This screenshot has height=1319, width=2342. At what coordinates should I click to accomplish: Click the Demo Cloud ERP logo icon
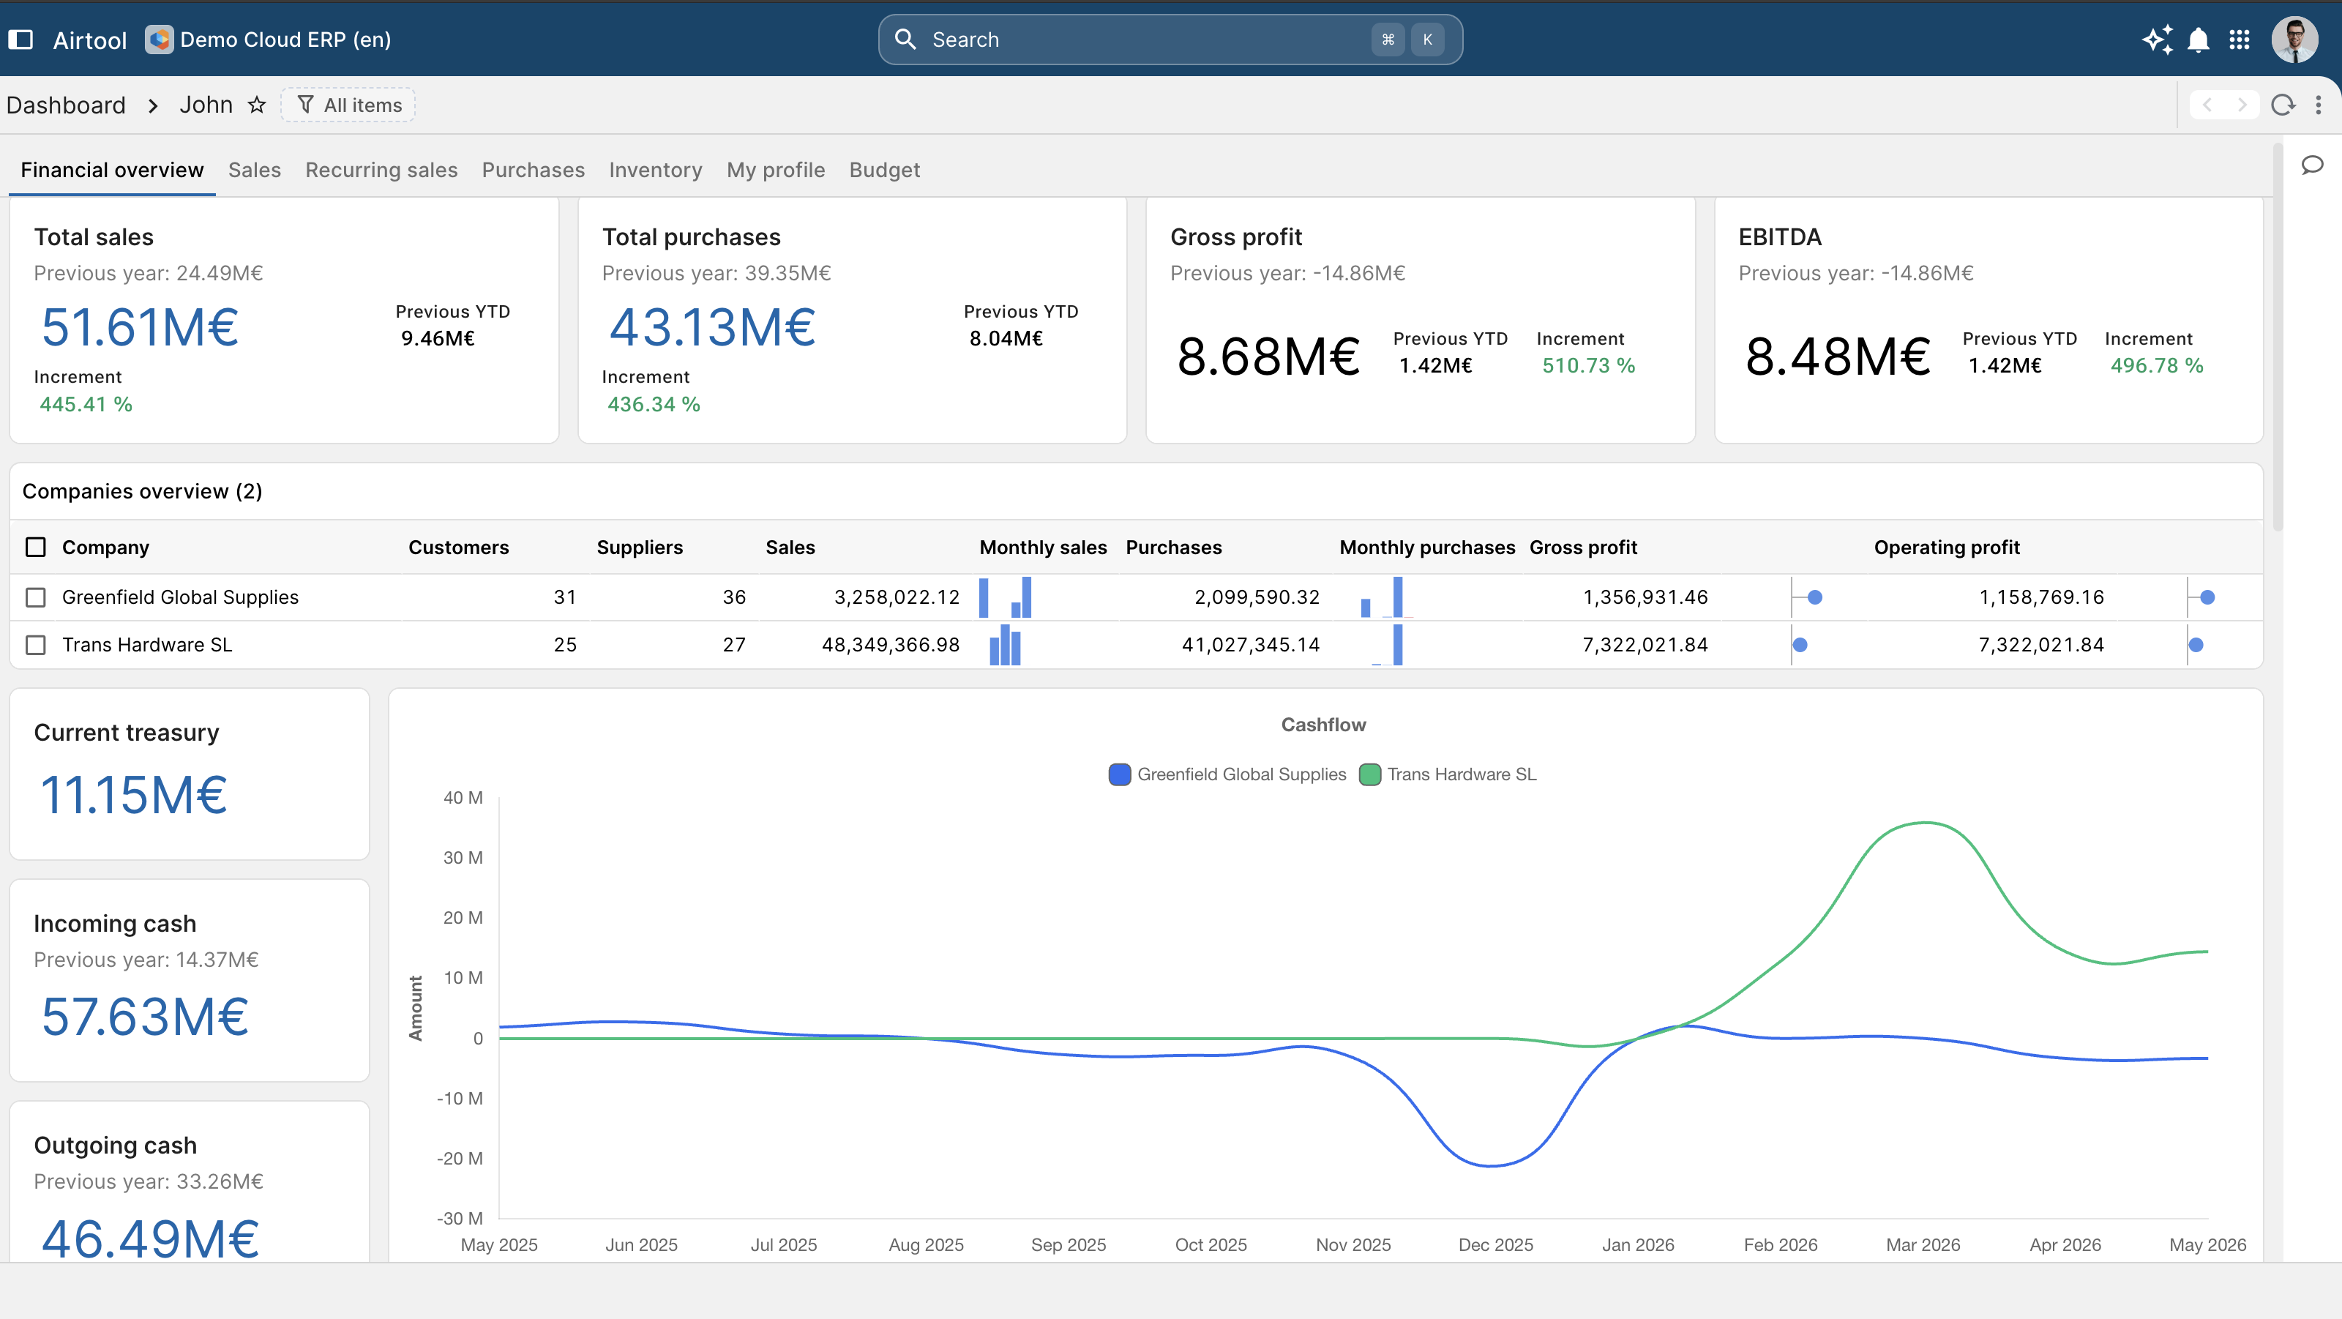(x=159, y=39)
